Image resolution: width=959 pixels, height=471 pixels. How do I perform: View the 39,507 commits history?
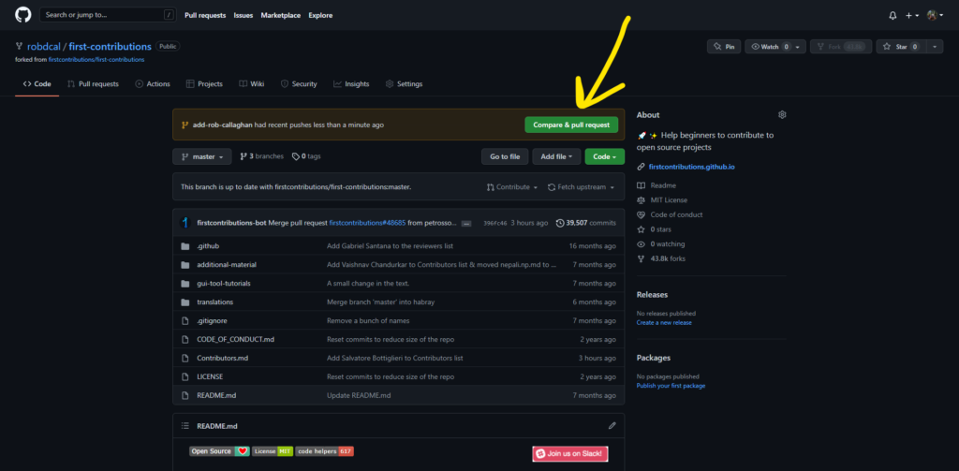(586, 223)
